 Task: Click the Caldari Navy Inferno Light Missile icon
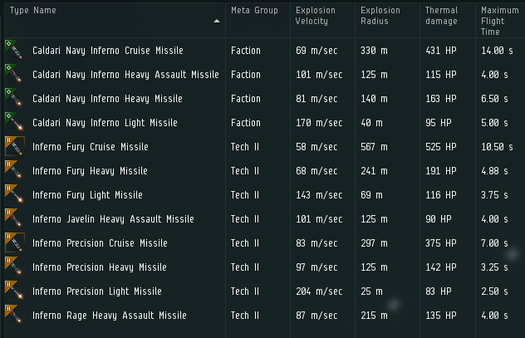(x=14, y=122)
